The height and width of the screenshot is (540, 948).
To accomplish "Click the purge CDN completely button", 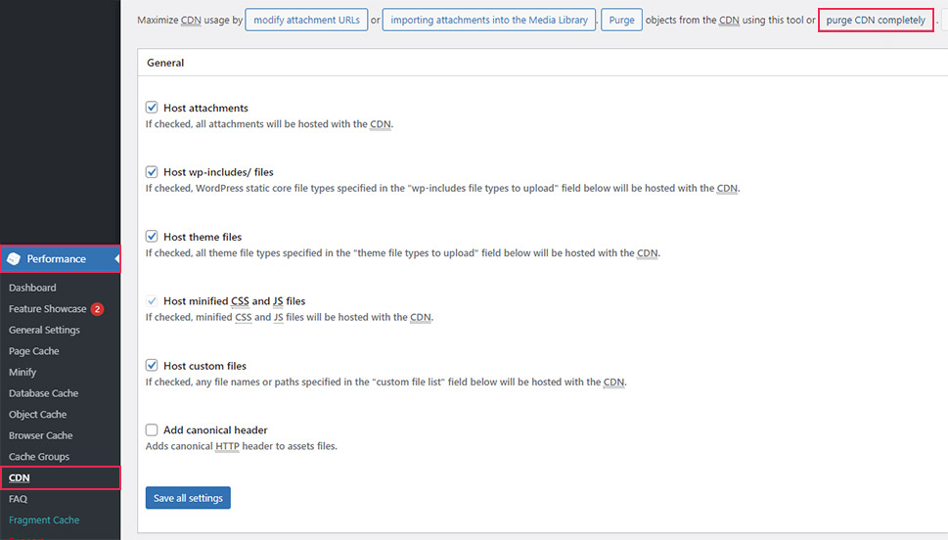I will pyautogui.click(x=876, y=20).
